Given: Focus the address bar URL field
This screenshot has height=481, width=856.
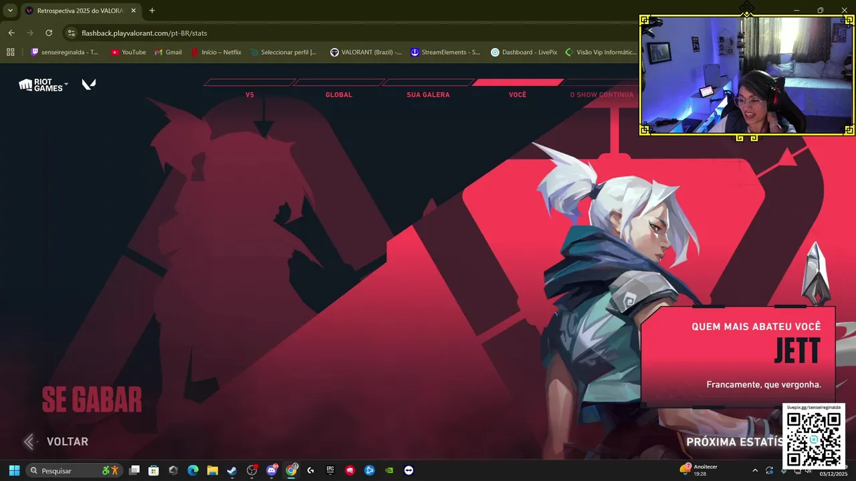Looking at the screenshot, I should (348, 33).
